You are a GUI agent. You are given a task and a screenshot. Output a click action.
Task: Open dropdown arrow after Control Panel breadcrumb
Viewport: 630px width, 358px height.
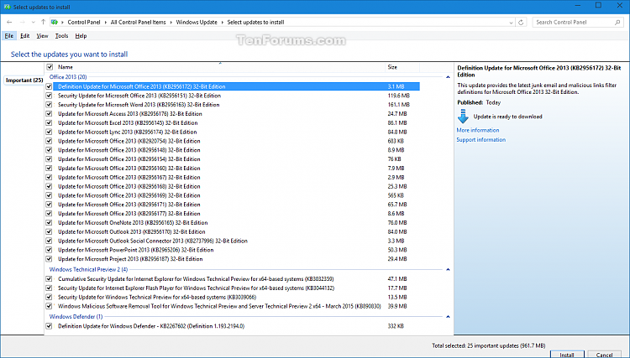pos(105,23)
